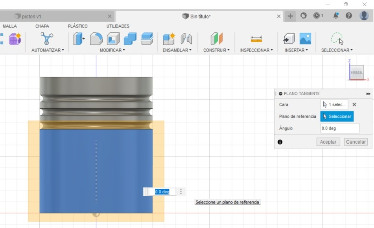
Task: Close the piston v1 tab
Action: click(x=110, y=16)
